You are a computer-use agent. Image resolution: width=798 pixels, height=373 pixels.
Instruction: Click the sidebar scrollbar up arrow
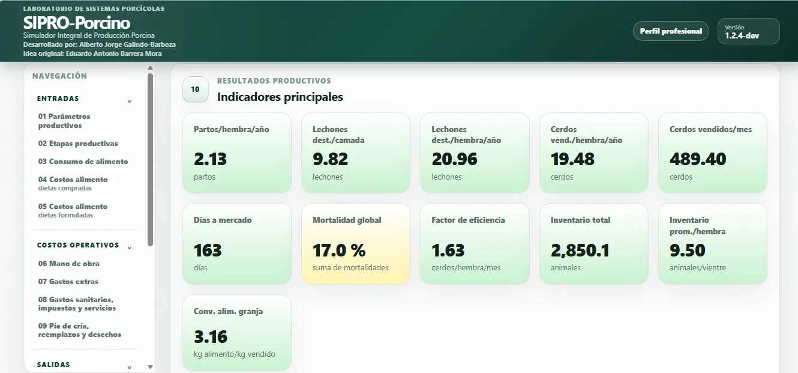pyautogui.click(x=150, y=68)
